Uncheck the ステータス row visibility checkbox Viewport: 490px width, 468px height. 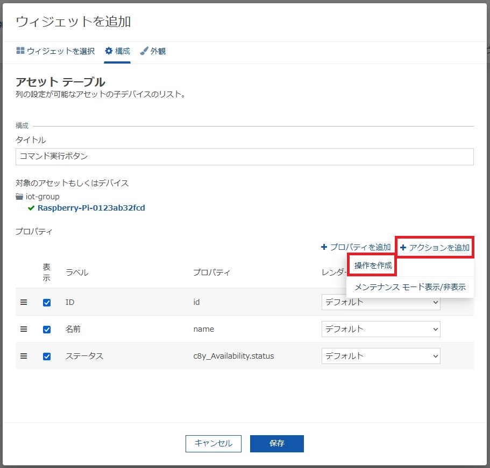46,356
